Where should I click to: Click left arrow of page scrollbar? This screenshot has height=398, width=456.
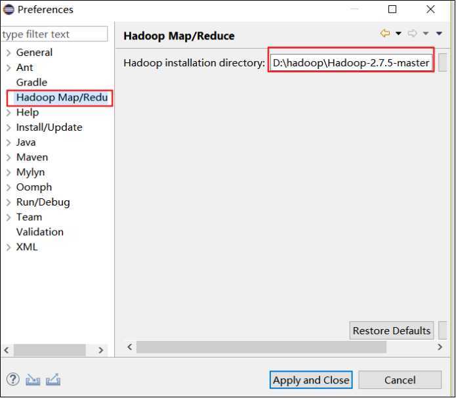[x=130, y=347]
